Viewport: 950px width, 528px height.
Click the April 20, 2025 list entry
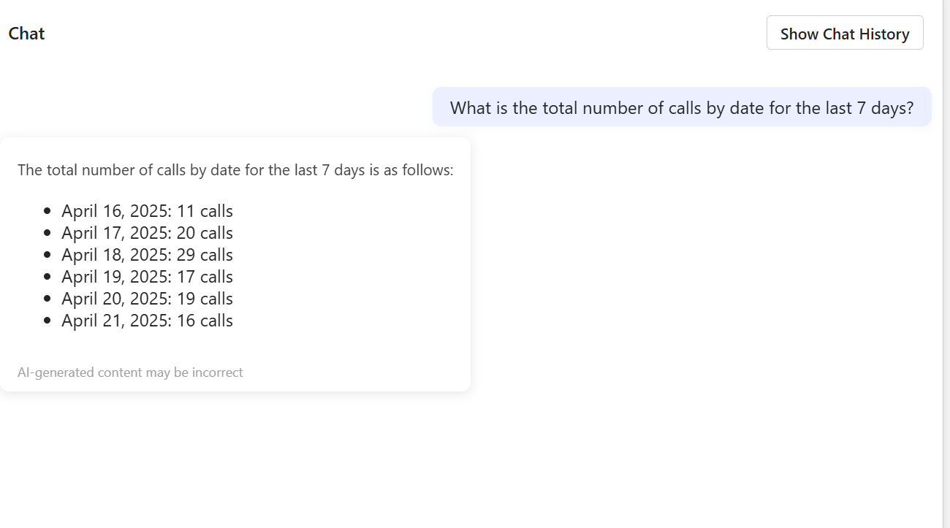click(147, 299)
